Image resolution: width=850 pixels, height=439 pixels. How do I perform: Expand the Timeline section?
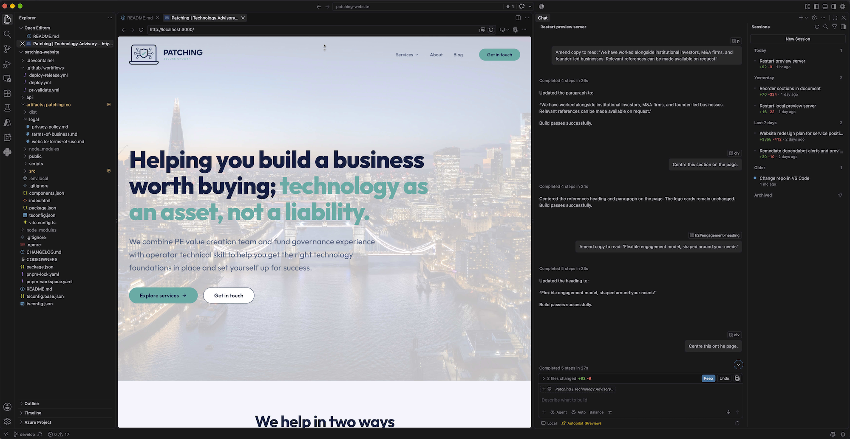[x=33, y=413]
